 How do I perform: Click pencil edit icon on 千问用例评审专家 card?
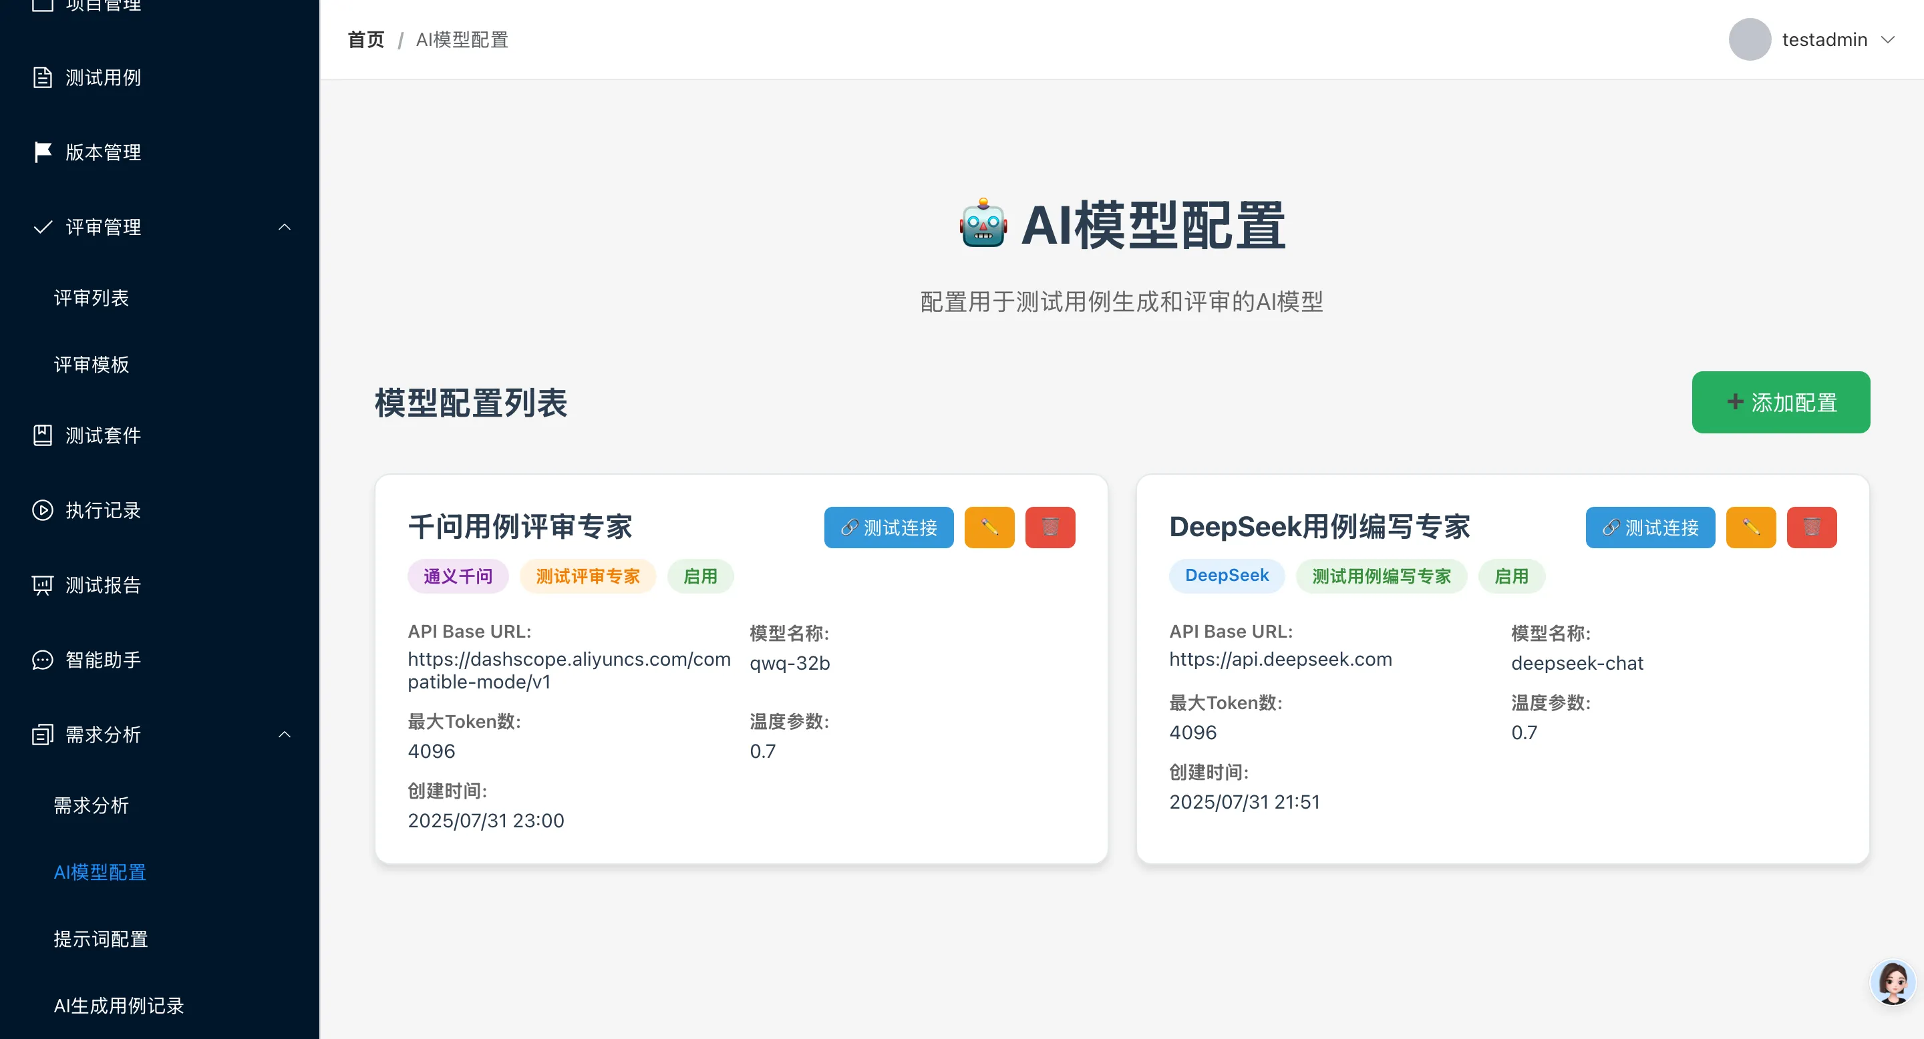989,528
